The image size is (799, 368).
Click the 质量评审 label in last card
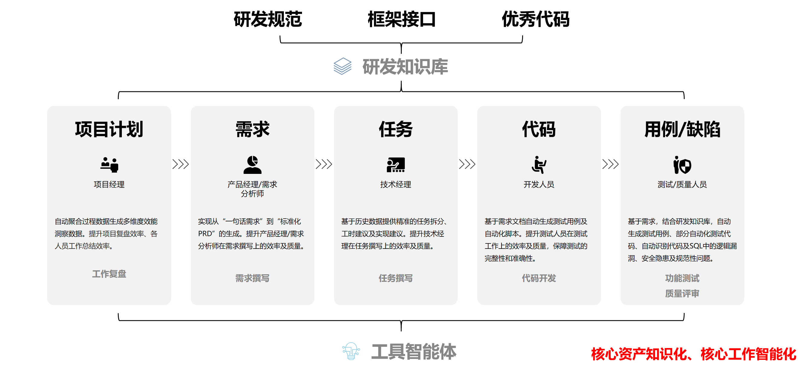(x=682, y=293)
